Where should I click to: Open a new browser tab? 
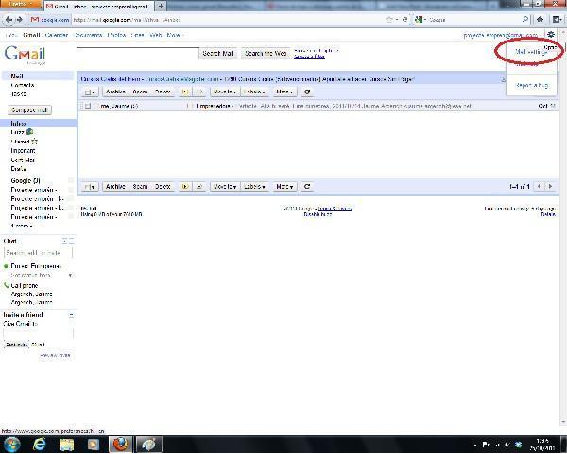pyautogui.click(x=160, y=6)
